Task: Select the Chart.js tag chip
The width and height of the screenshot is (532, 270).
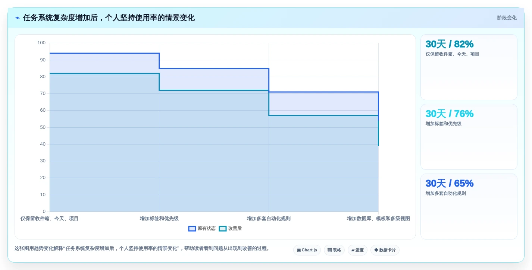Action: [x=307, y=250]
